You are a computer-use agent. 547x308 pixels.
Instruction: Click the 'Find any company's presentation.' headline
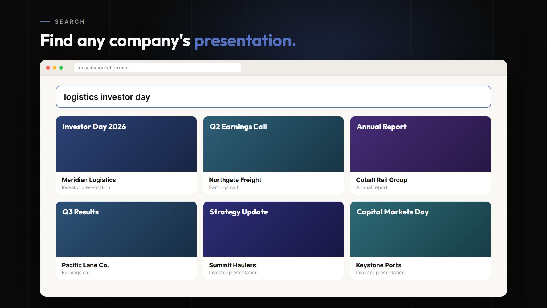tap(168, 41)
